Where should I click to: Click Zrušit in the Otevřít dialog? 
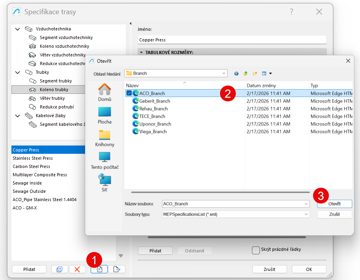click(x=334, y=214)
